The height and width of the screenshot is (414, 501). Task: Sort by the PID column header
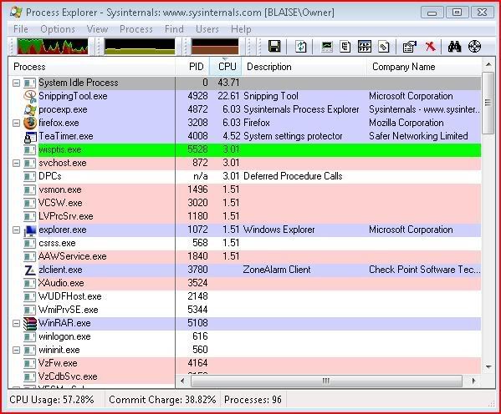point(192,67)
